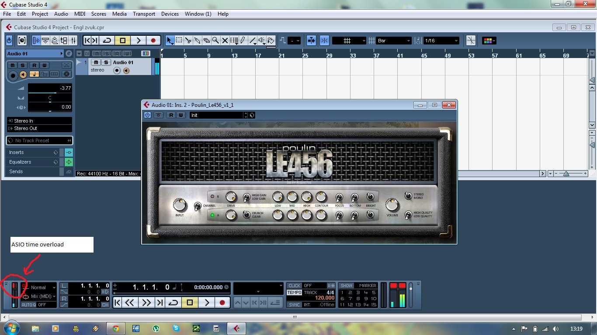The width and height of the screenshot is (597, 335).
Task: Toggle the plugin bypass power button
Action: point(147,115)
